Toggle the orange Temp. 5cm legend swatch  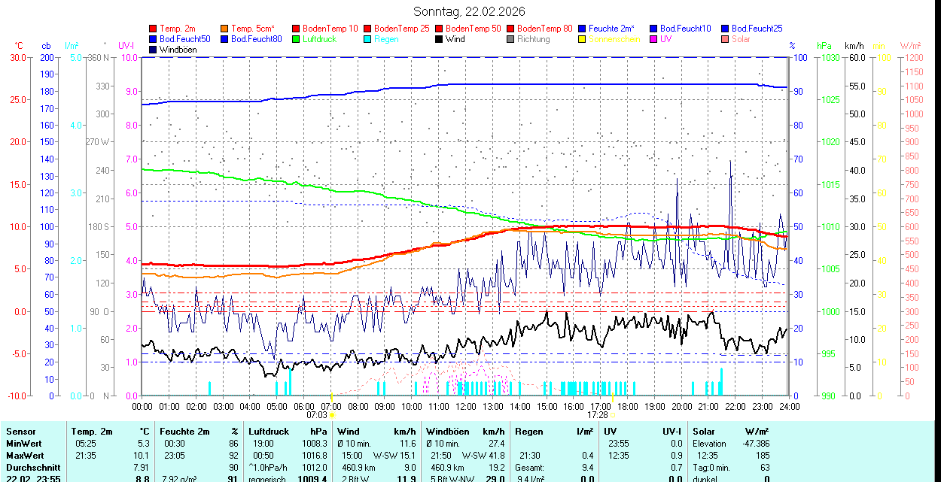[x=224, y=29]
